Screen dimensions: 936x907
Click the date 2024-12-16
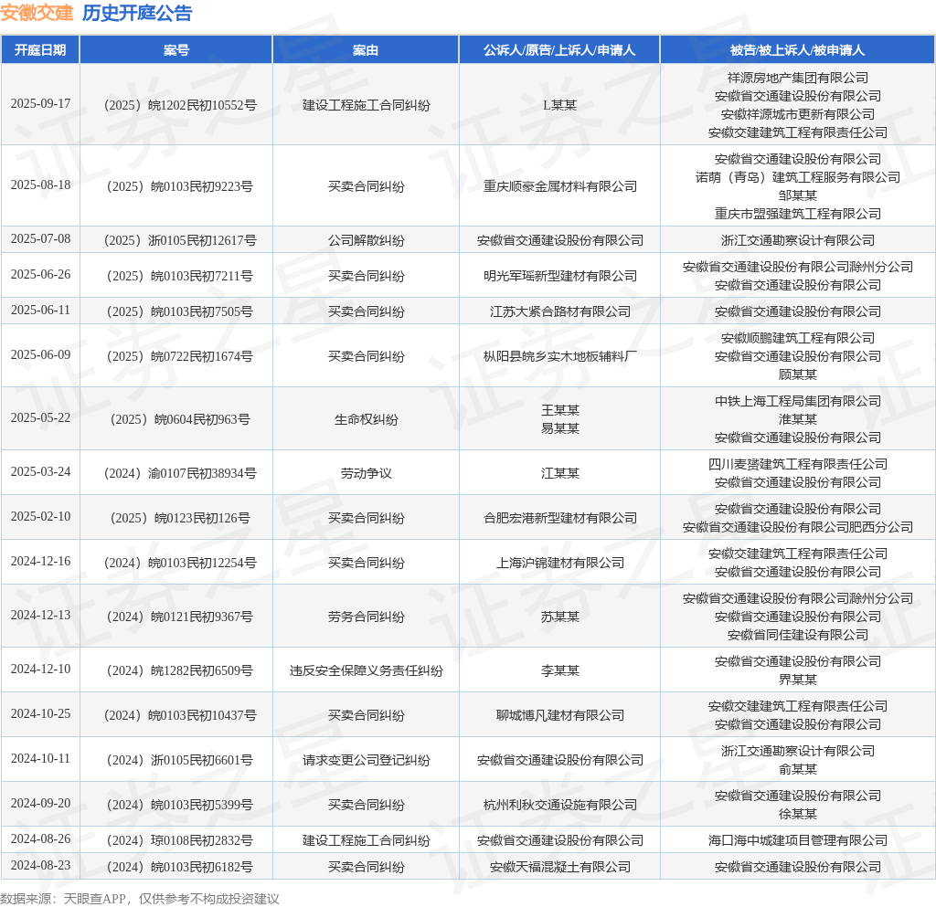pos(40,561)
